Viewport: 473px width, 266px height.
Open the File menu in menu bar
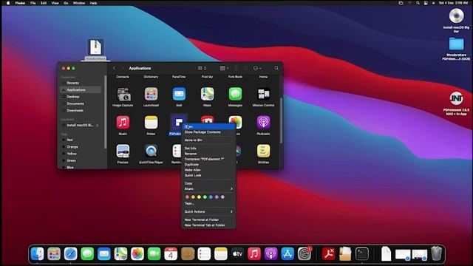[33, 3]
